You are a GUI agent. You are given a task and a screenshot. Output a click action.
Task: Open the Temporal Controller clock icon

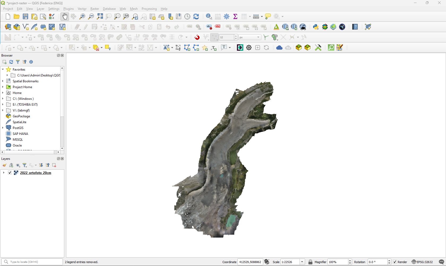[x=187, y=16]
